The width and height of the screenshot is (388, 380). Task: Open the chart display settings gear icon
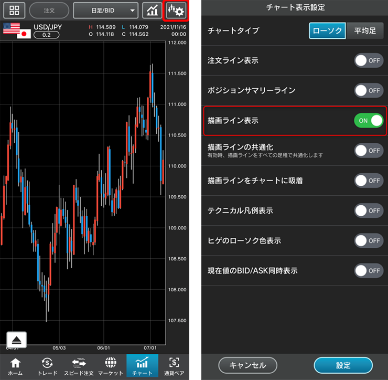tap(176, 10)
